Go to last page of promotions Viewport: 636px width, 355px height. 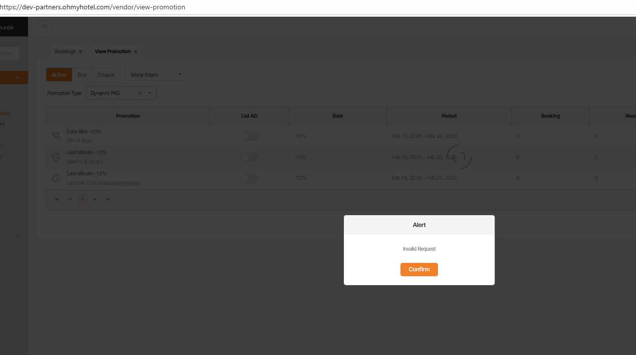pyautogui.click(x=108, y=199)
